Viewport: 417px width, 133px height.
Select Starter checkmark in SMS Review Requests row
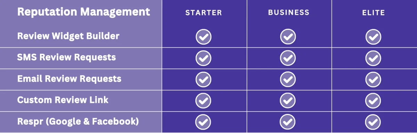coord(204,58)
